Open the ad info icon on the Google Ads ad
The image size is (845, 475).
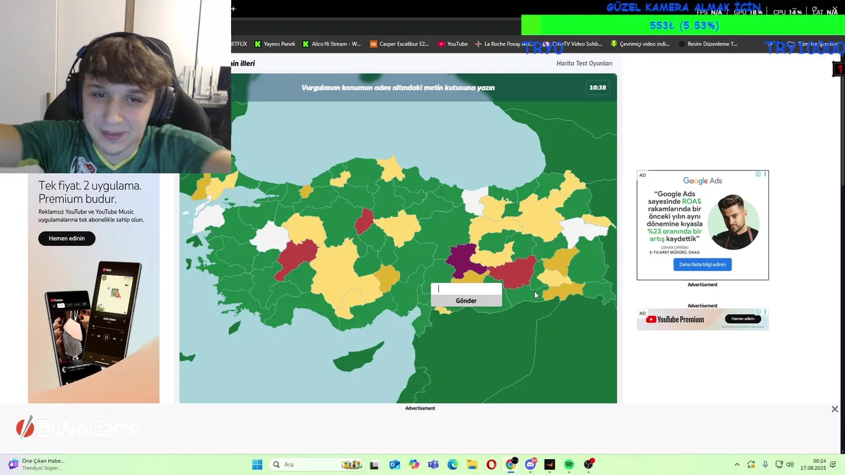pos(758,174)
